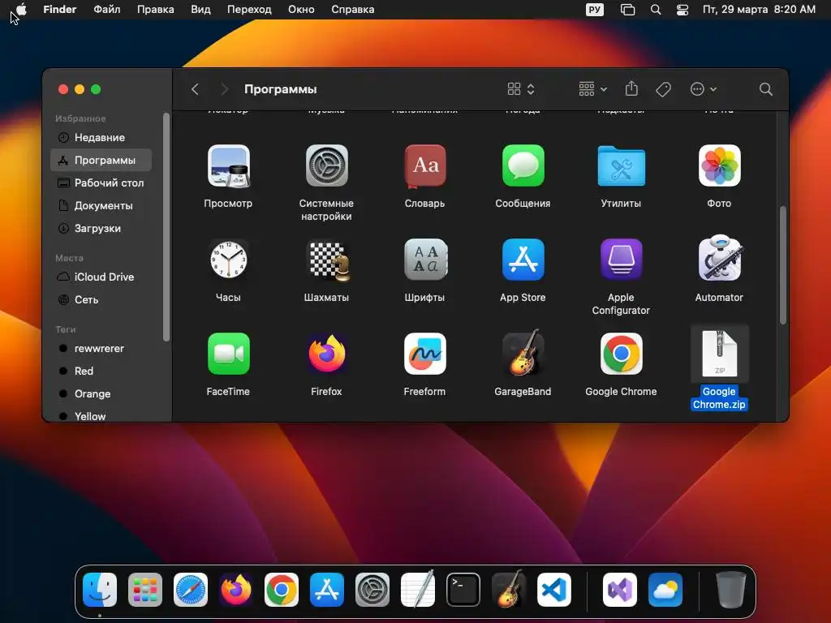
Task: Select GarageBand icon in the Finder window
Action: pos(523,353)
